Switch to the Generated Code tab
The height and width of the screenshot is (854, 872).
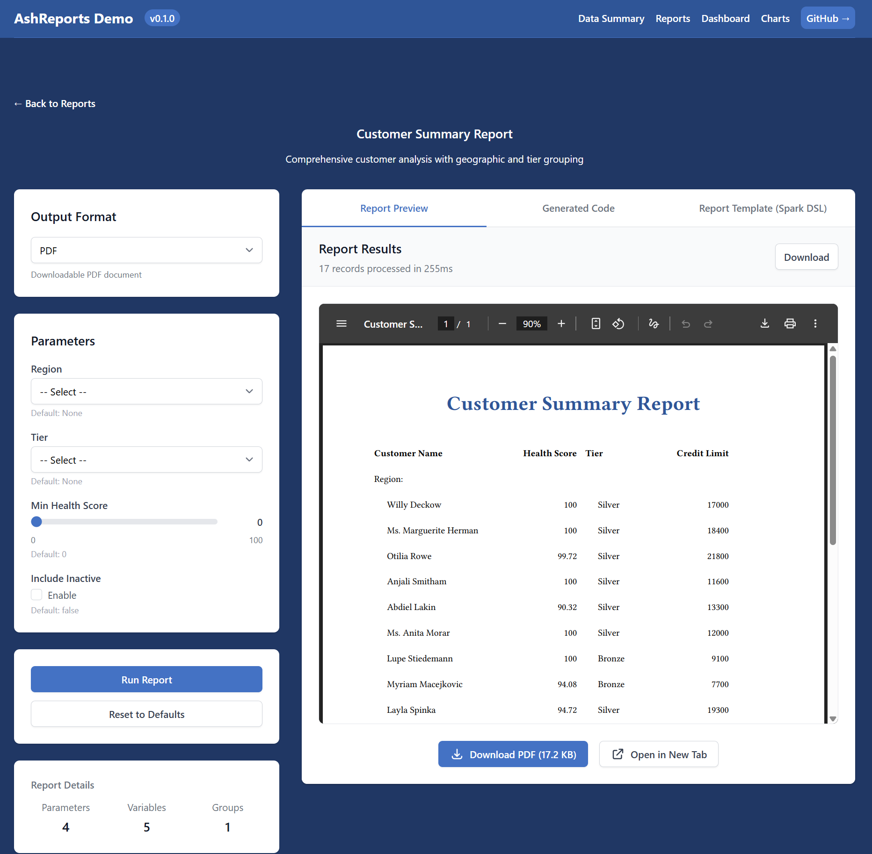[578, 208]
